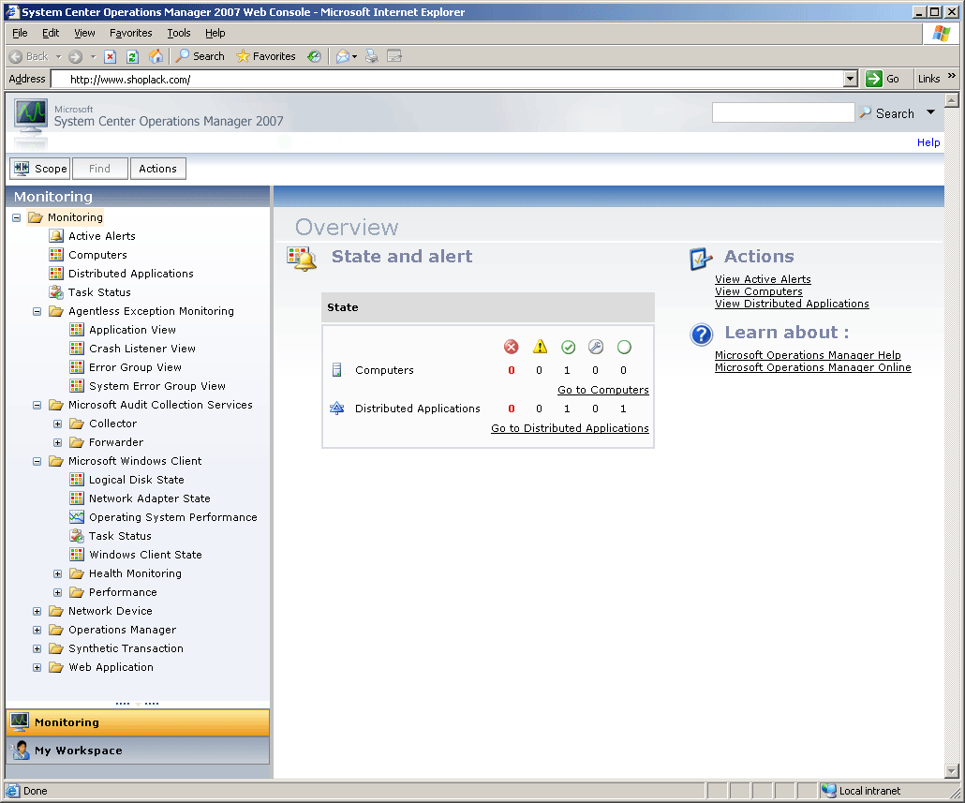
Task: Collapse Microsoft Audit Collection Services folder
Action: tap(37, 405)
